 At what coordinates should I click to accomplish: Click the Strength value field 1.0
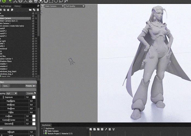[32, 132]
